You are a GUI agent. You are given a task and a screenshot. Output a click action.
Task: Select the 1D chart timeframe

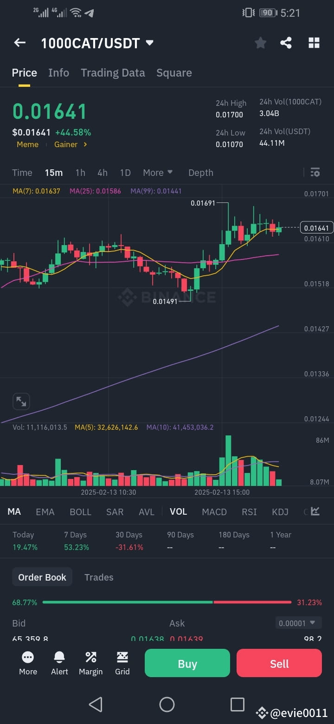(x=125, y=172)
